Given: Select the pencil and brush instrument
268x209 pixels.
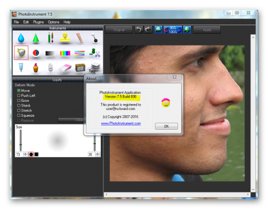Looking at the screenshot, I should pos(50,38).
